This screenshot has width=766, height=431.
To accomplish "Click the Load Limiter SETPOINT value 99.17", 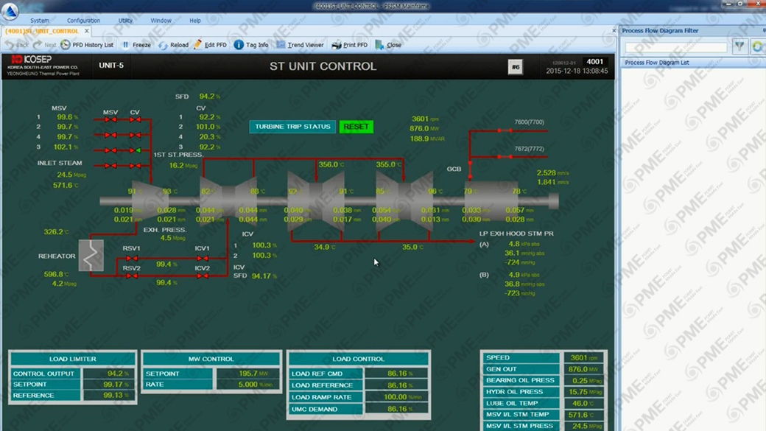I will pos(113,385).
